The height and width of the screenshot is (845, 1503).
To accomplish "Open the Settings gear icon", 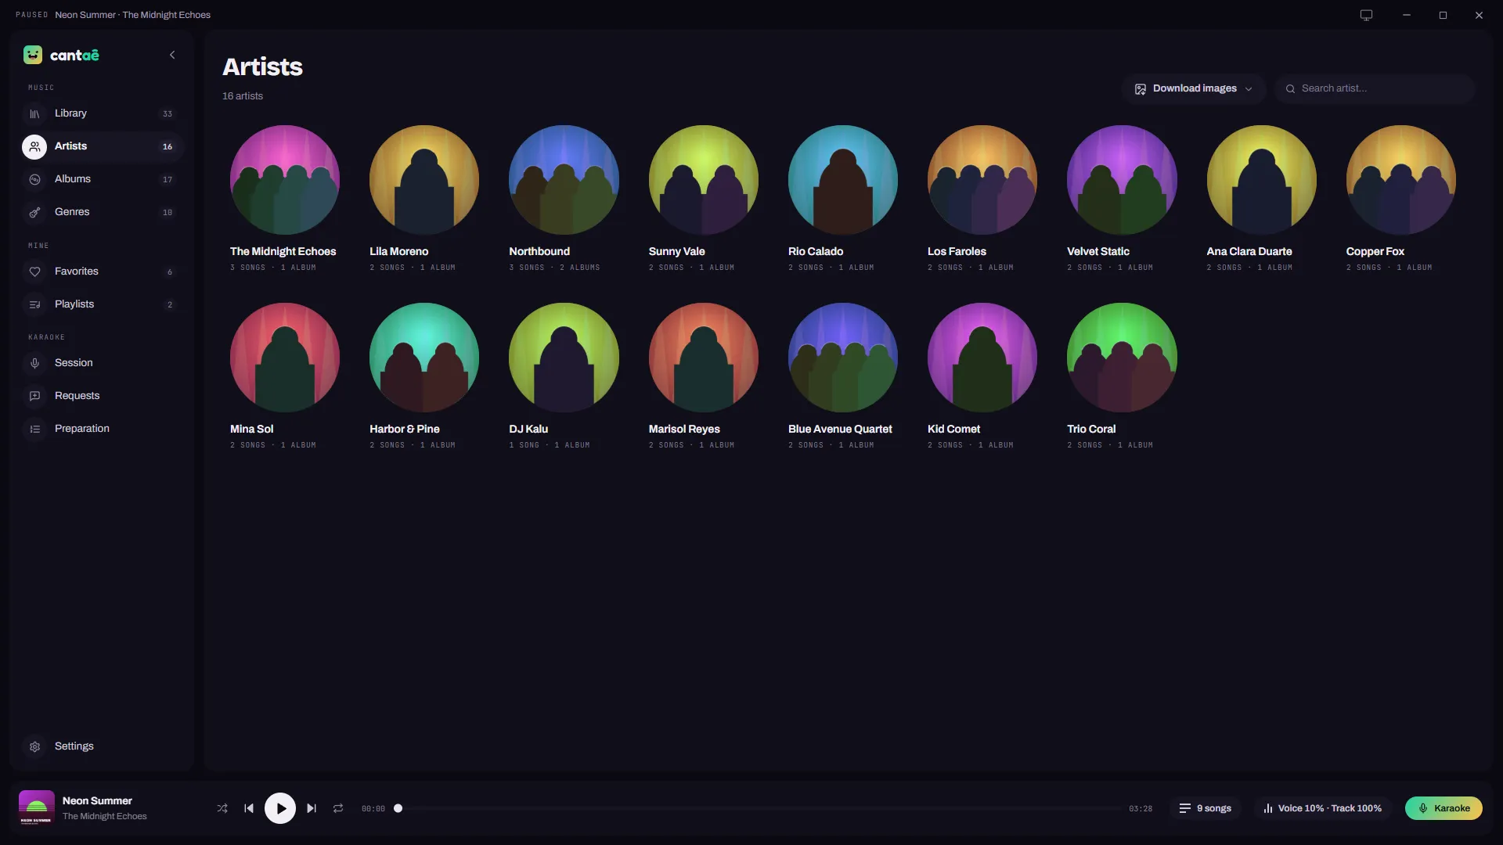I will tap(34, 746).
